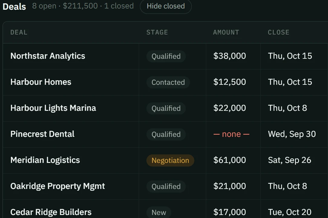Open the Contacted stage badge for Harbour Homes
The height and width of the screenshot is (218, 328).
coord(168,82)
